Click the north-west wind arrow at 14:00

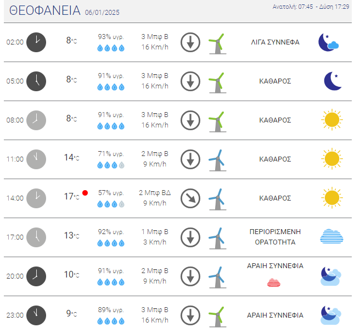(190, 198)
